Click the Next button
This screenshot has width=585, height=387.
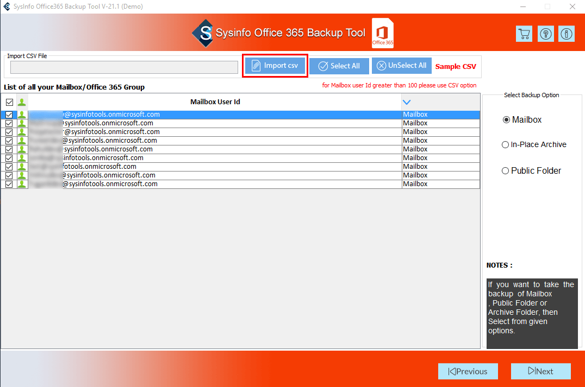click(x=540, y=371)
